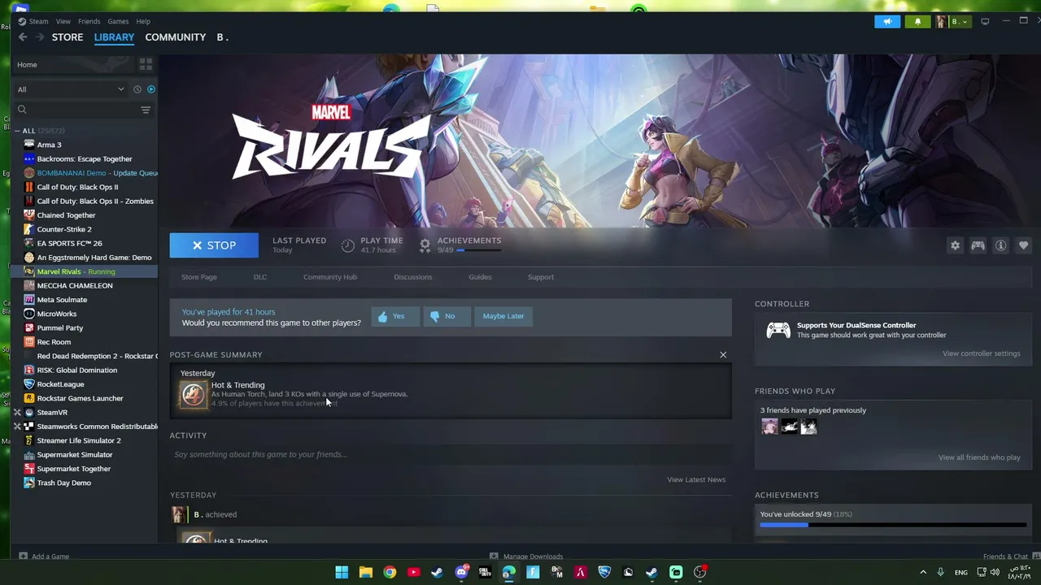Open advanced filter options in library search
This screenshot has height=585, width=1041.
tap(146, 110)
